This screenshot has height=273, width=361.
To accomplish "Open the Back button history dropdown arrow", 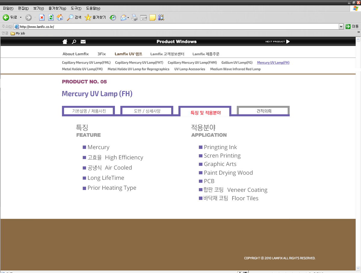I will [x=21, y=17].
